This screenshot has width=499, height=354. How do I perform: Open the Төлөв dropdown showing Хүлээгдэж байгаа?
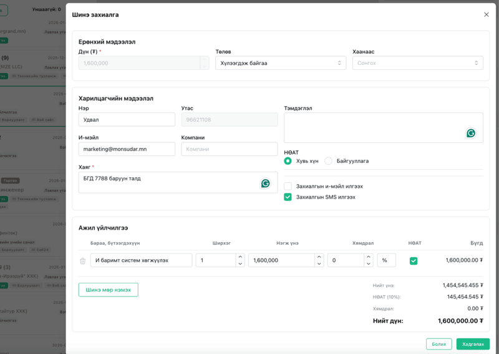coord(280,63)
